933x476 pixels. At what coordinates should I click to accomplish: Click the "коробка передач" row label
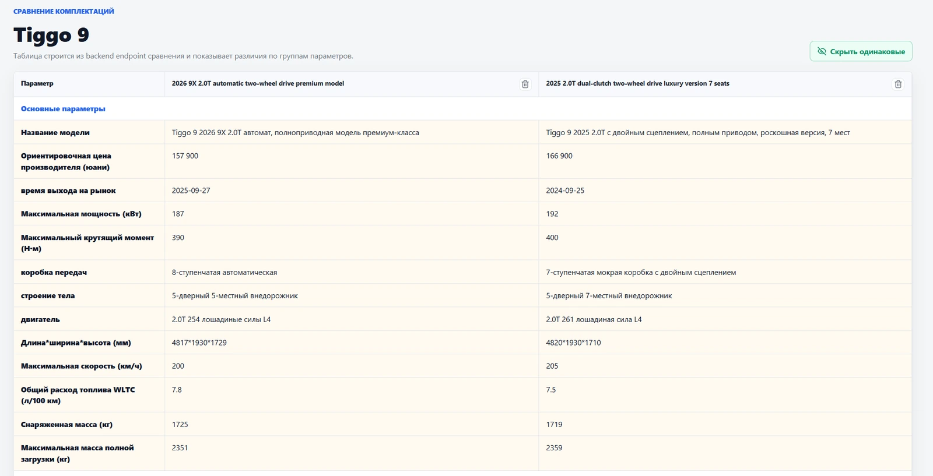54,273
